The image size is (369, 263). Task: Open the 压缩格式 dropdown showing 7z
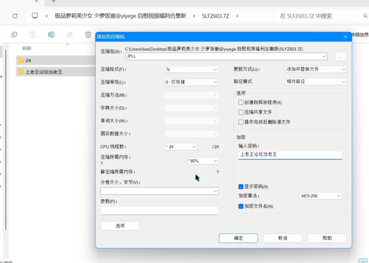(x=191, y=69)
